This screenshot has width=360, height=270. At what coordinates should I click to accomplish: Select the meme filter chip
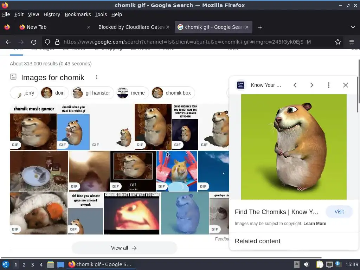pos(133,93)
